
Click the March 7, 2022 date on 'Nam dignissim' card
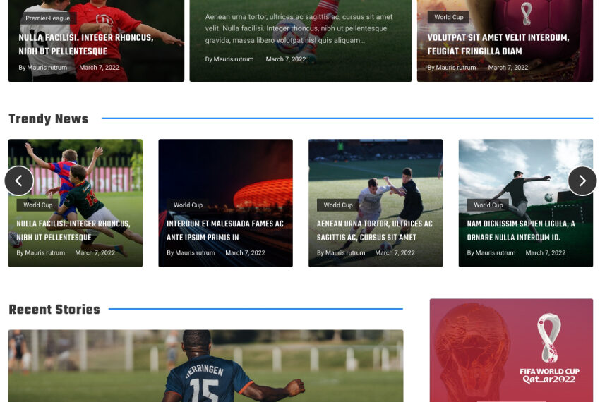click(x=545, y=253)
